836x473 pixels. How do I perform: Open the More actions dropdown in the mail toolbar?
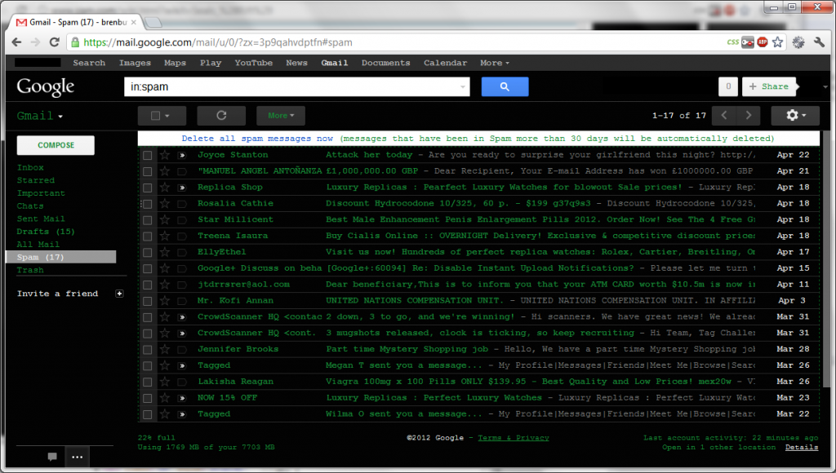[281, 116]
